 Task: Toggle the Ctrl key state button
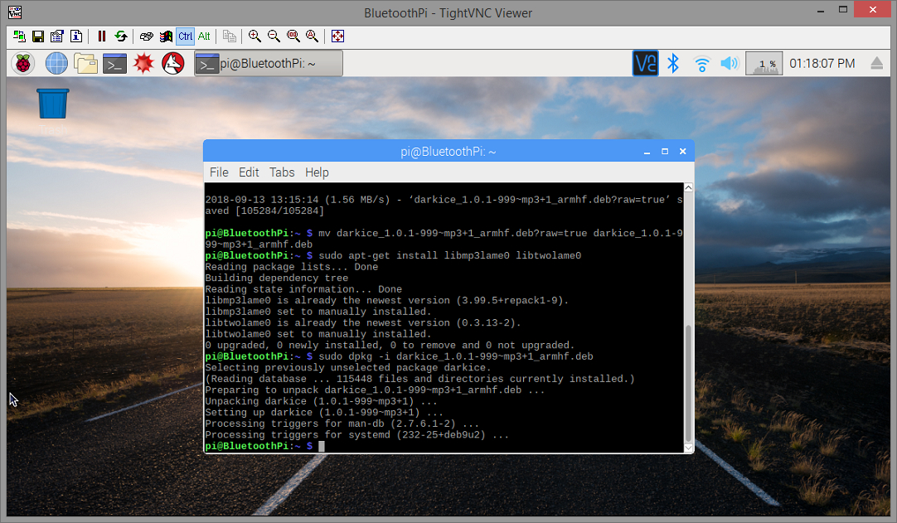[x=186, y=36]
